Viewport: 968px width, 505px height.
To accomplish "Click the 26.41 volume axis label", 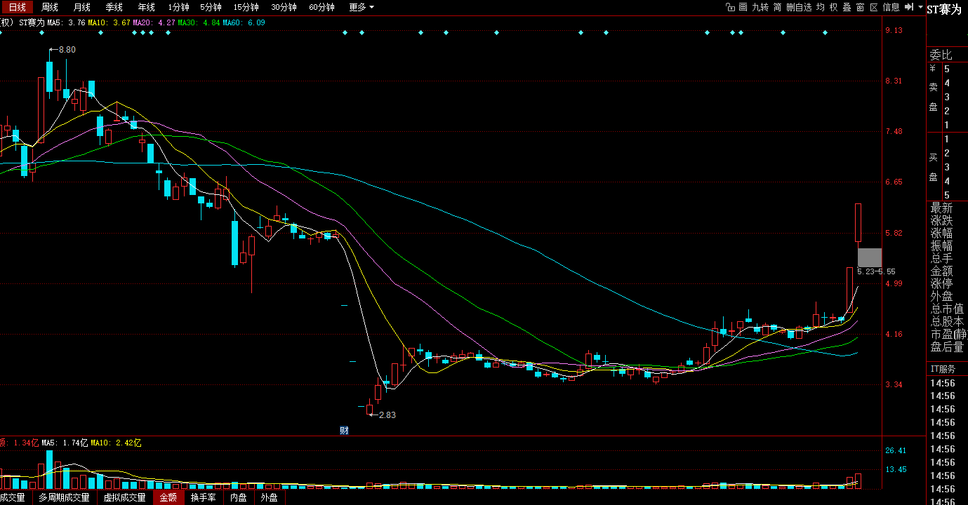I will point(896,450).
